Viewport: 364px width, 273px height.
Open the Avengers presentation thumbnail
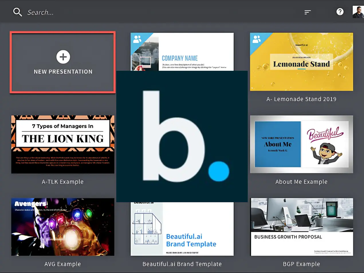[x=63, y=227]
